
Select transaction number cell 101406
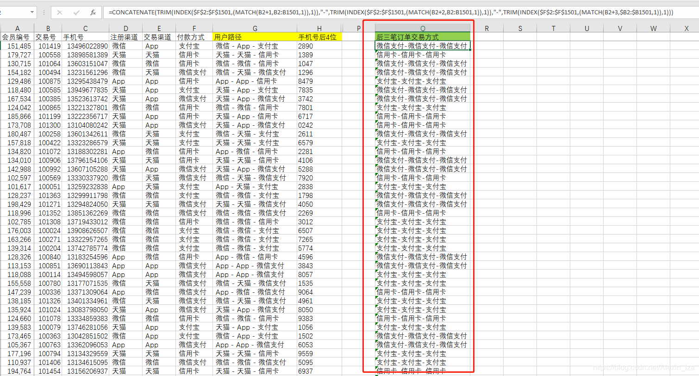click(x=48, y=362)
